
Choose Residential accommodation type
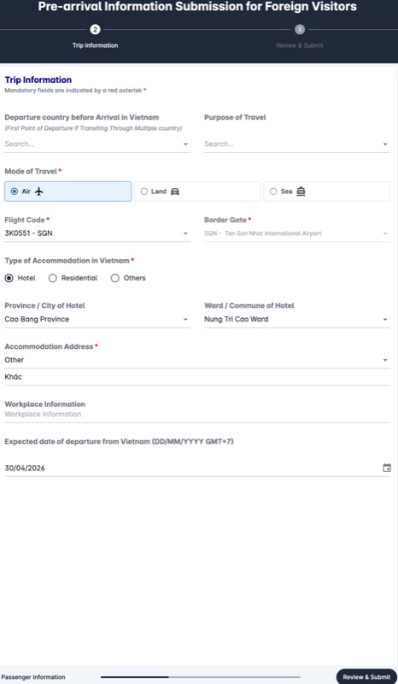click(x=53, y=278)
